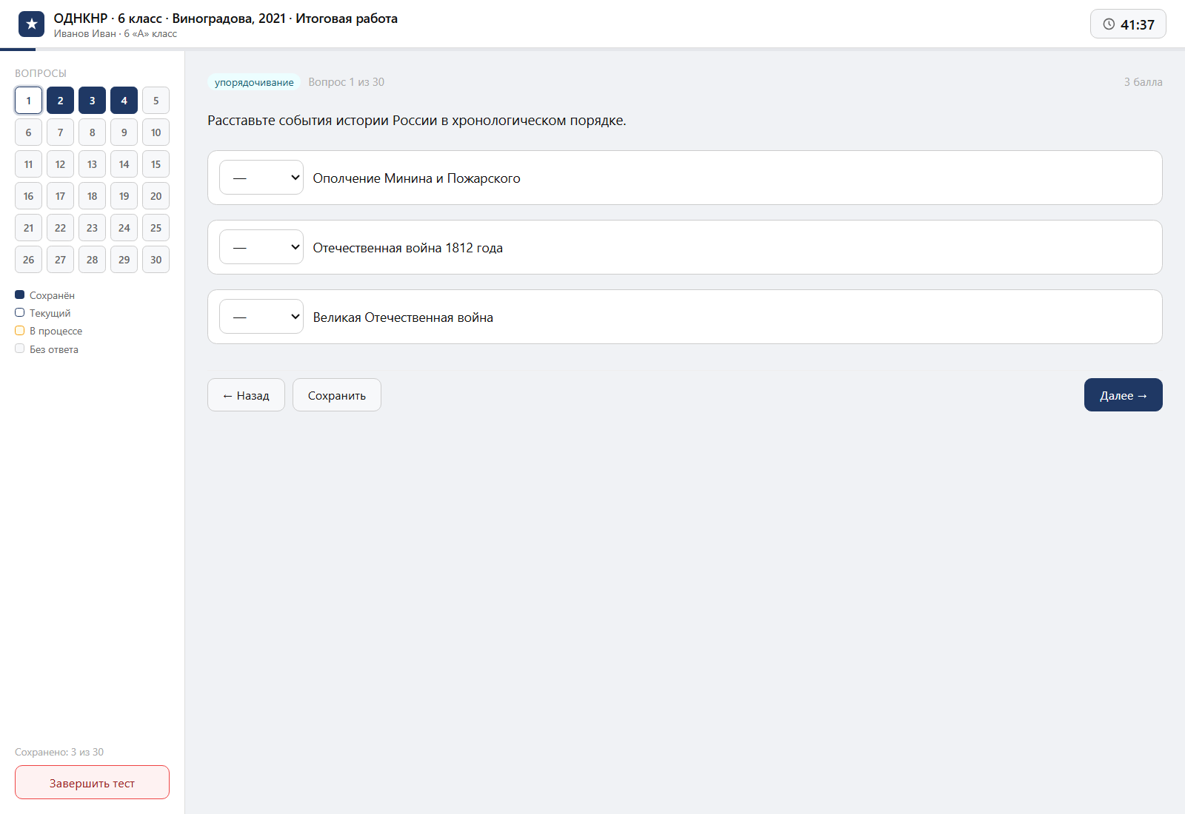This screenshot has height=814, width=1185.
Task: Finish the test via Завершить тест
Action: [92, 782]
